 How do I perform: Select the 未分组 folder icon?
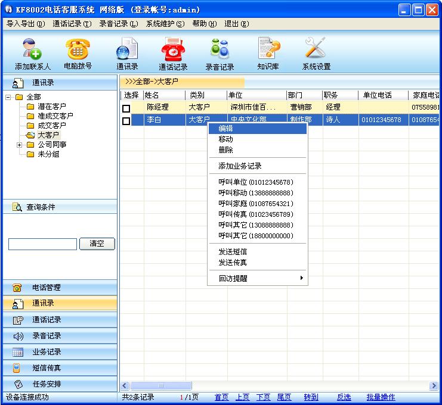[x=30, y=154]
